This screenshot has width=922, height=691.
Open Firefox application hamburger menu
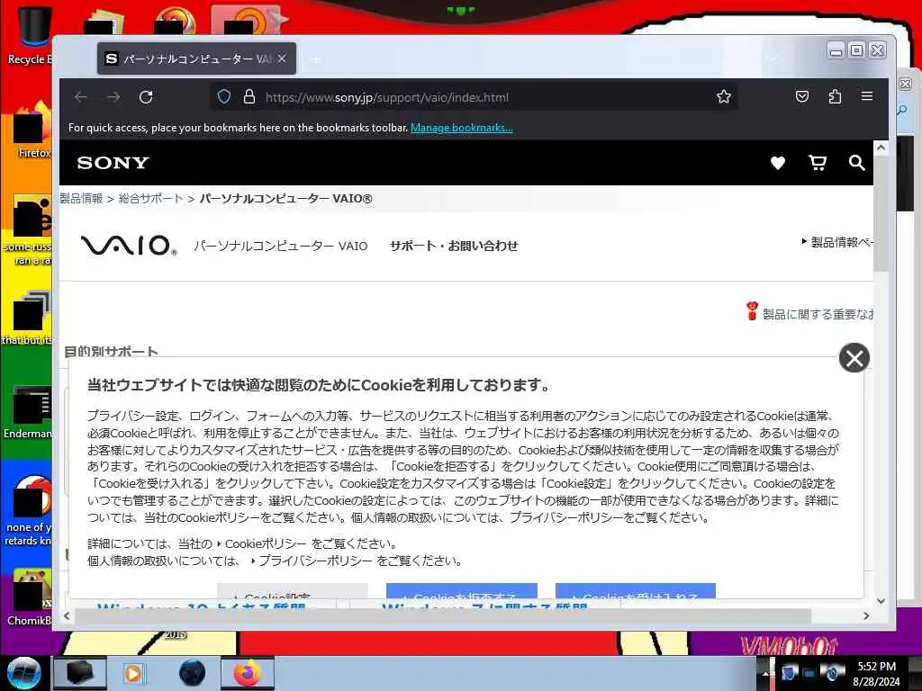click(867, 96)
